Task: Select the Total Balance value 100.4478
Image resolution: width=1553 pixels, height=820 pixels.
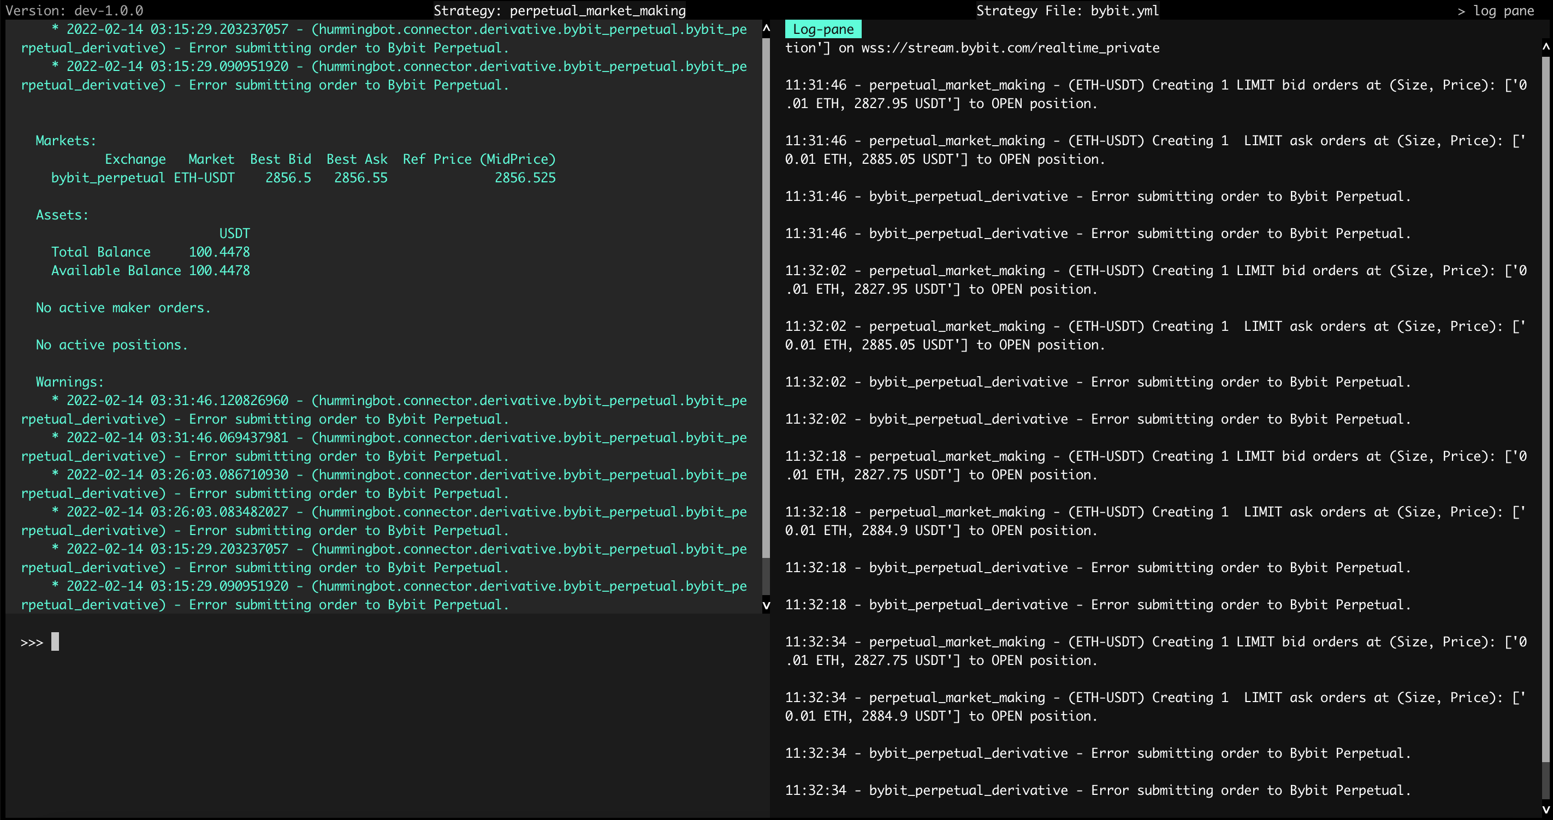Action: coord(219,252)
